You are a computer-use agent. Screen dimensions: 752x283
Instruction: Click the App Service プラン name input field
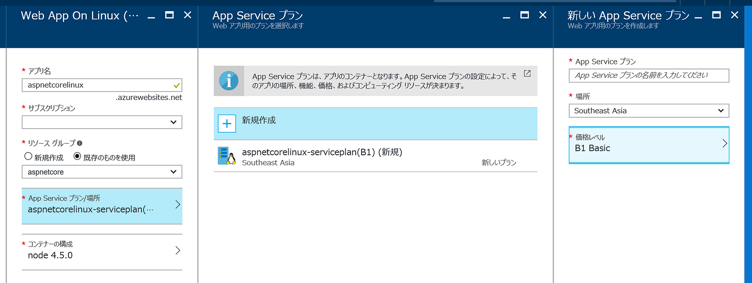pos(649,76)
